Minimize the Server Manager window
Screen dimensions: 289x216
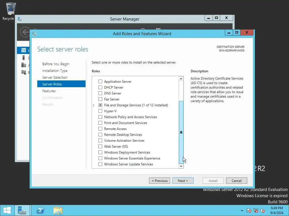(209, 18)
